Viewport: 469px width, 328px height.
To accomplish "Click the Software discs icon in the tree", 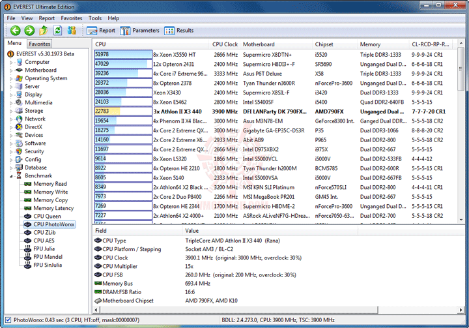I will tap(19, 143).
